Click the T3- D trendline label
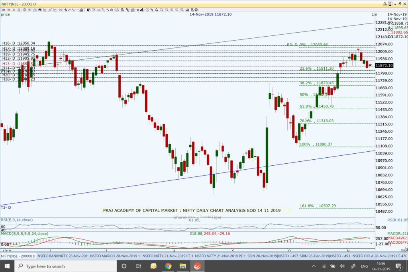 pos(6,207)
